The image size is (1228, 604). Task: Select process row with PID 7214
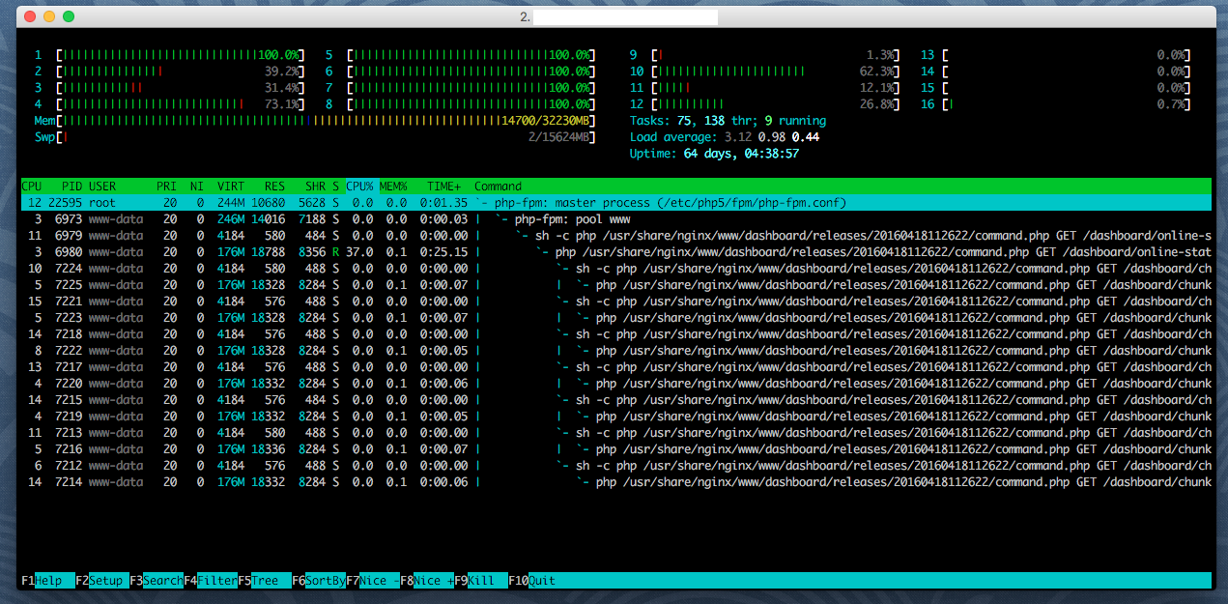click(616, 482)
